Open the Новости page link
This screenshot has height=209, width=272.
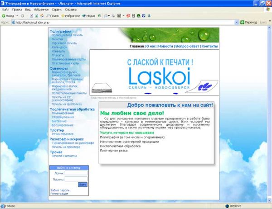click(x=165, y=46)
